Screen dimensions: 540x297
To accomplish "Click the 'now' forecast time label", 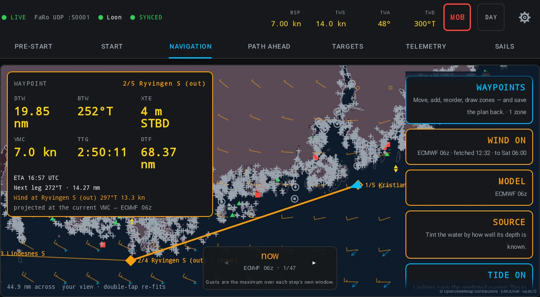I will coord(270,256).
